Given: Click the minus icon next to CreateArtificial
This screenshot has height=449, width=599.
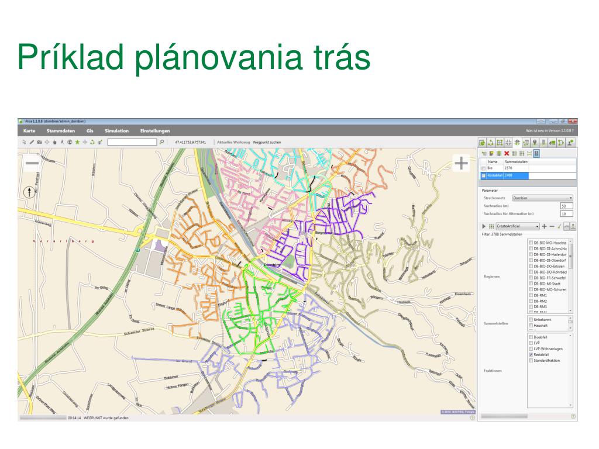Looking at the screenshot, I should [552, 226].
